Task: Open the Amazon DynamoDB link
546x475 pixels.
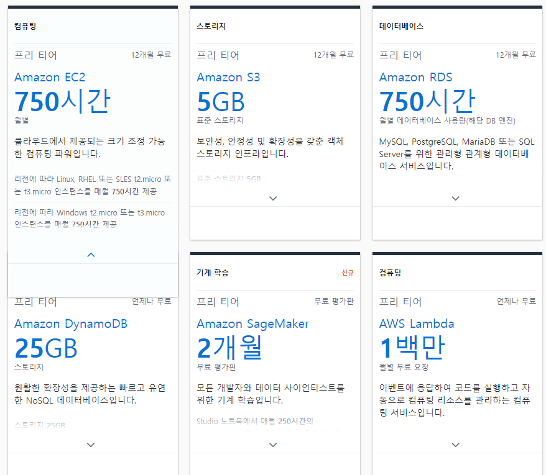Action: pos(71,323)
